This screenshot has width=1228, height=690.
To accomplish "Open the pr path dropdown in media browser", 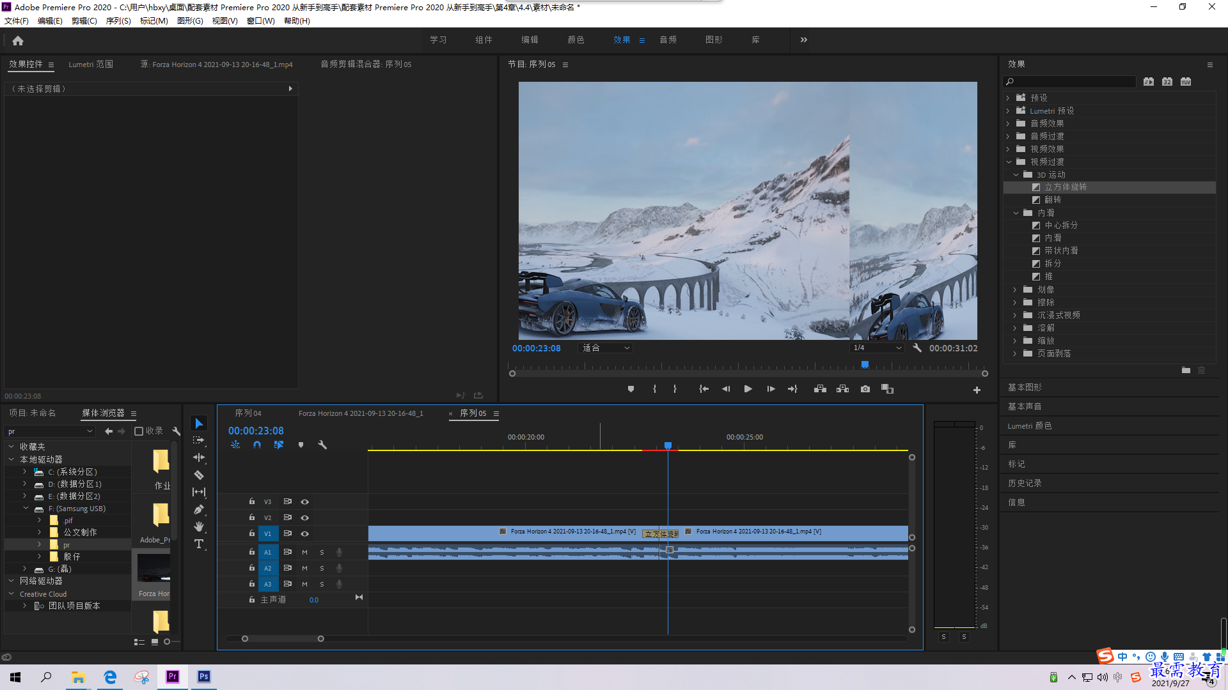I will [x=50, y=431].
